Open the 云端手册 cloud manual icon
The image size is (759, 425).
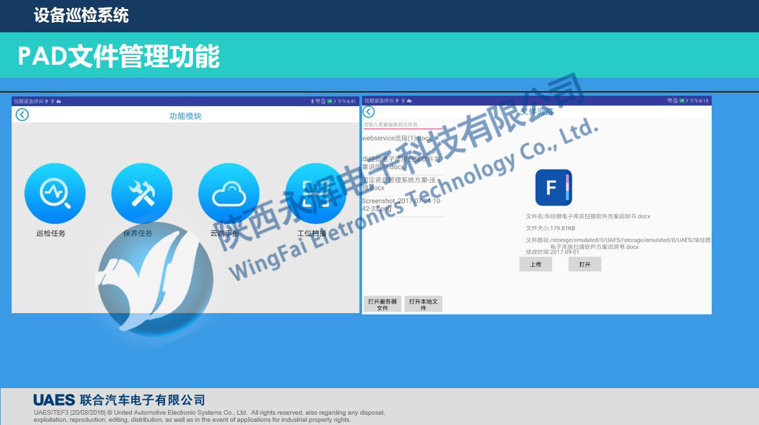click(x=228, y=193)
